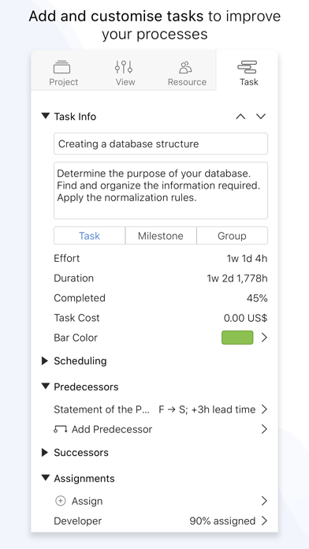Click the Duration label
The width and height of the screenshot is (309, 549).
click(x=73, y=278)
